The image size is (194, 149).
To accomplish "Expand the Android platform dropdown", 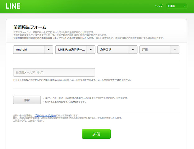I will click(33, 50).
